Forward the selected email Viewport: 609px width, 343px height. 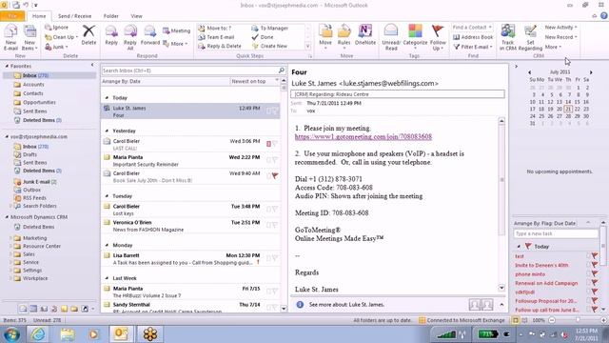point(150,35)
